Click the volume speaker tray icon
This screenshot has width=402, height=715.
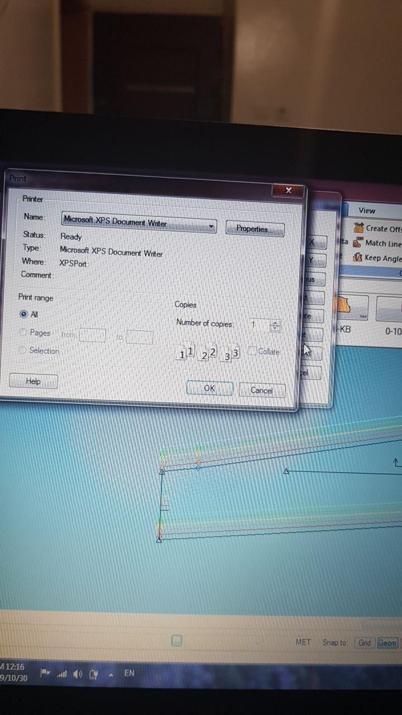[78, 674]
